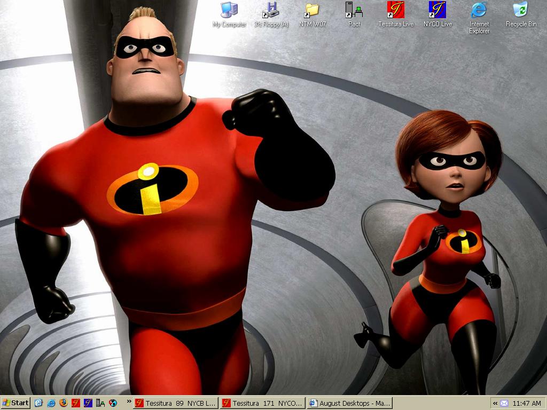Click the blue NYCO Tessitura quick launch icon
The image size is (547, 410).
point(88,403)
